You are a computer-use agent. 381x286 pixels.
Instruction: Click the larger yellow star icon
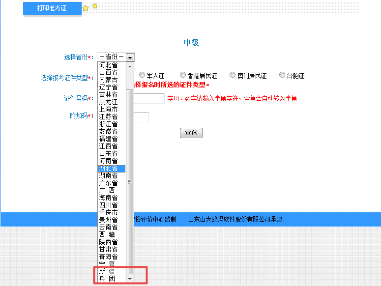86,8
